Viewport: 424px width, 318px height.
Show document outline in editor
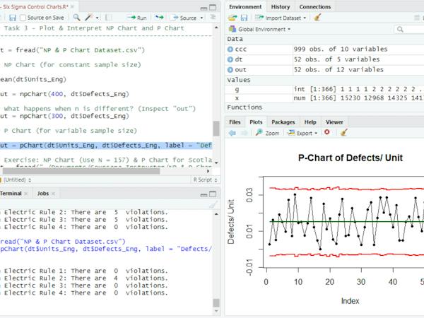click(x=213, y=18)
